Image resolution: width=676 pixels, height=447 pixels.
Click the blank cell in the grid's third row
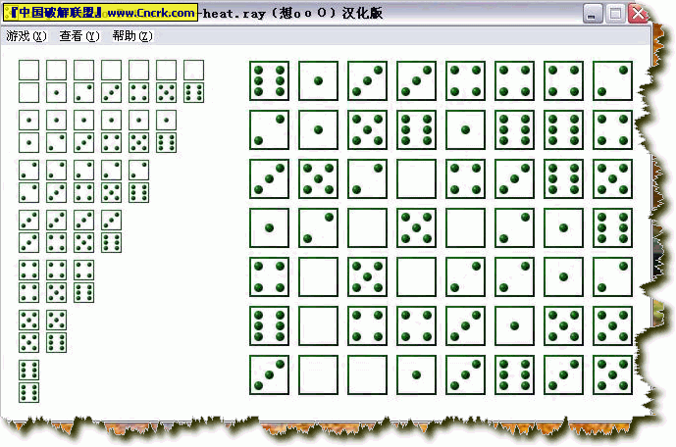(416, 178)
